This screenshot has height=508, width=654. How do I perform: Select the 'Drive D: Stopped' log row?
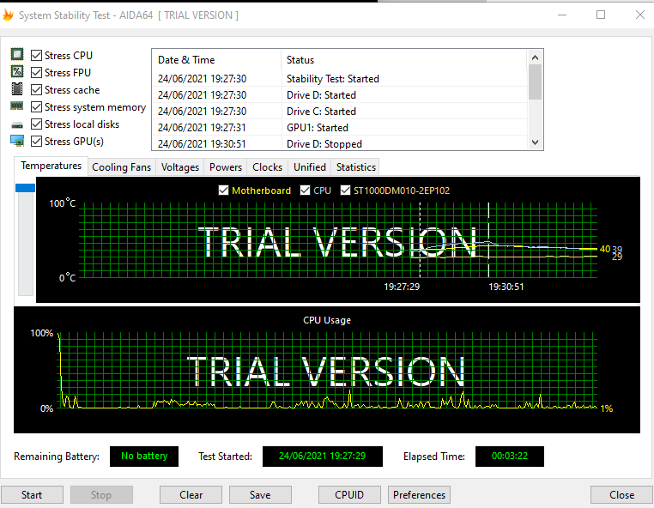click(x=340, y=143)
